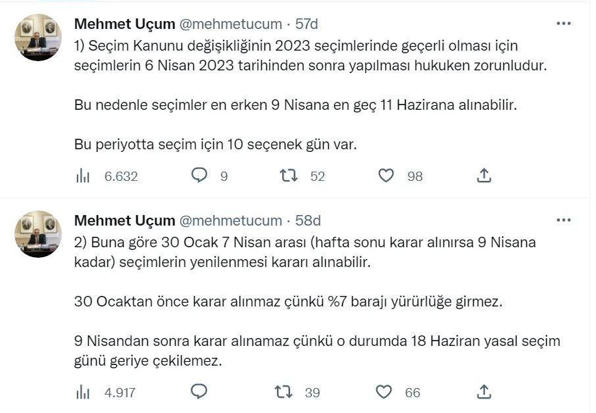Retweet the second tweet with 39 retweets
Screen dimensions: 596x413
click(x=284, y=392)
